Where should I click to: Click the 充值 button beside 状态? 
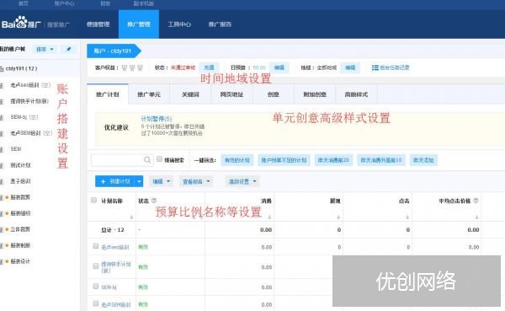209,67
